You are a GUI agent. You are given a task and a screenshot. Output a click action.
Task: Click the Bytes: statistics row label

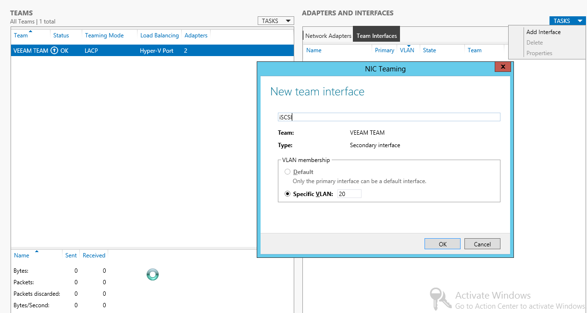click(21, 271)
